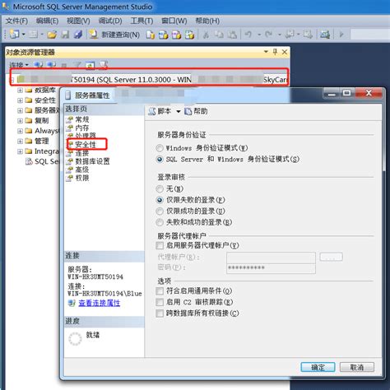Expand the 数据库 tree node
390x390 pixels.
[20, 90]
